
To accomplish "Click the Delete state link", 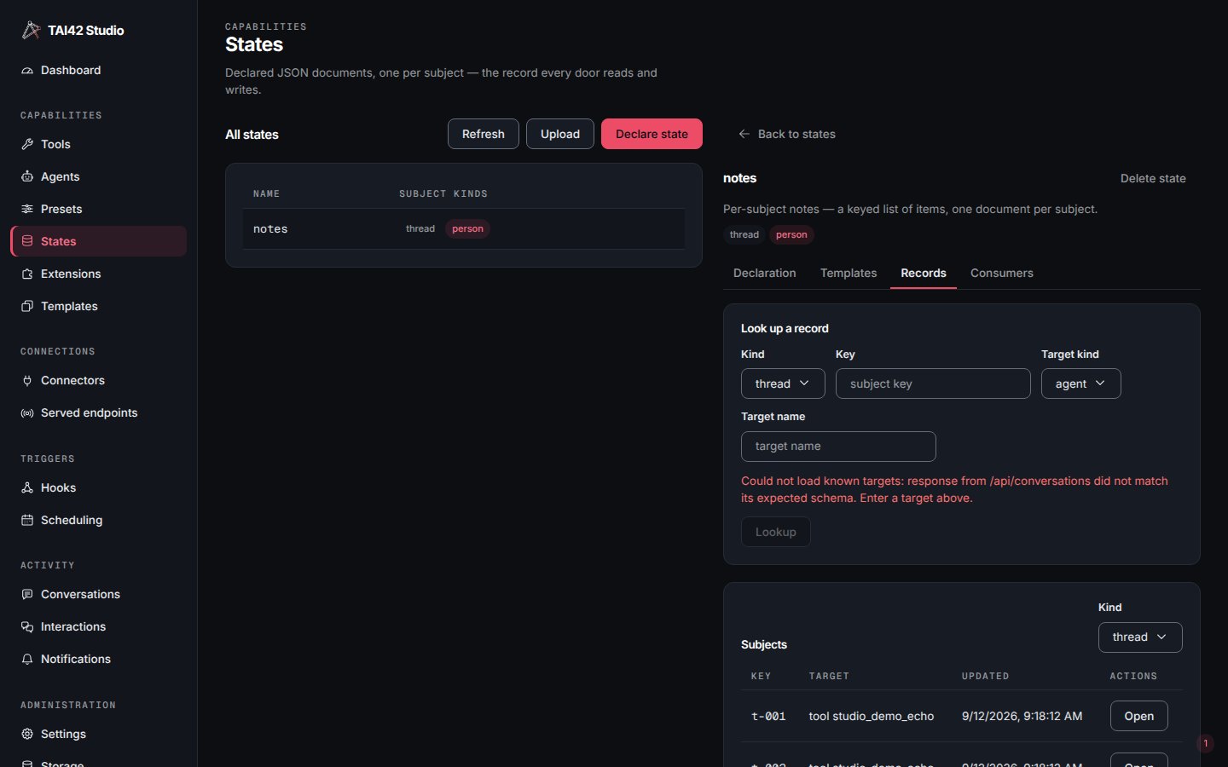I will pyautogui.click(x=1153, y=179).
